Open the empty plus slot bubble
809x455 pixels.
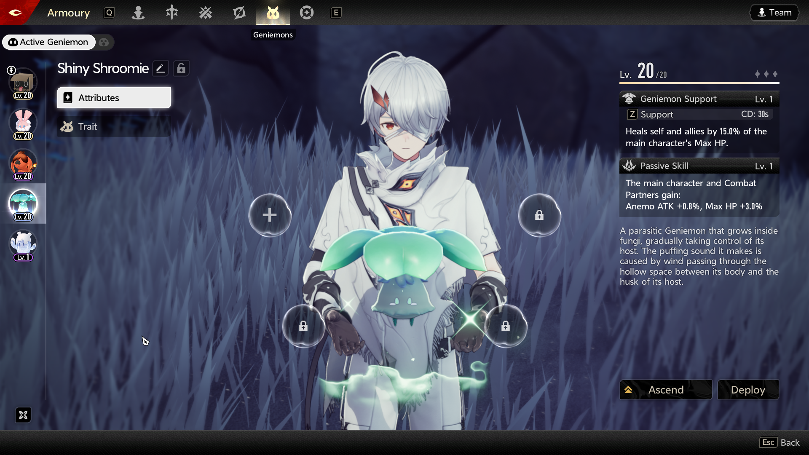click(270, 215)
